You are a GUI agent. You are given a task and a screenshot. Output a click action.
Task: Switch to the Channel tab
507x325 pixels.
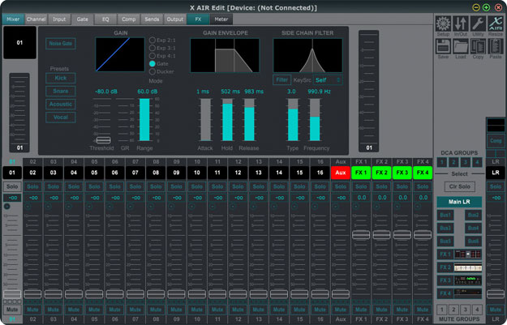pyautogui.click(x=36, y=19)
